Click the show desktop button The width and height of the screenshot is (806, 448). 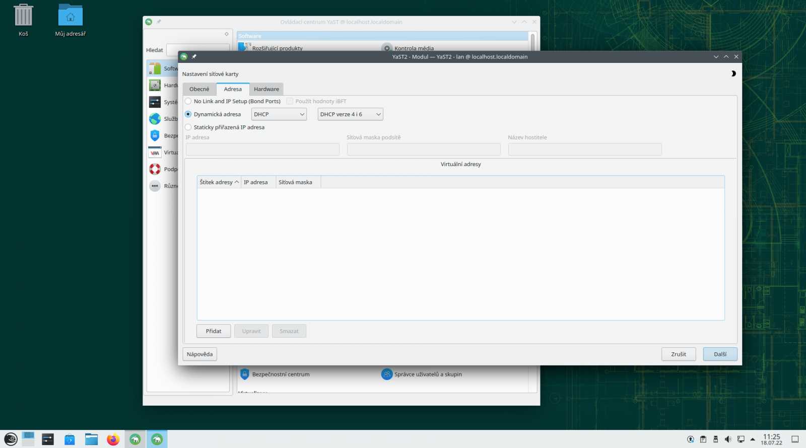(x=795, y=439)
